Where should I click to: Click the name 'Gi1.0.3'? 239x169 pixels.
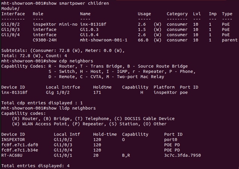pyautogui.click(x=89, y=30)
